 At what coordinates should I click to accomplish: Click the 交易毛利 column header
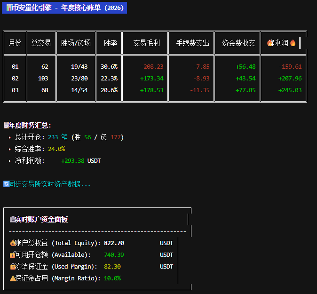(x=147, y=43)
